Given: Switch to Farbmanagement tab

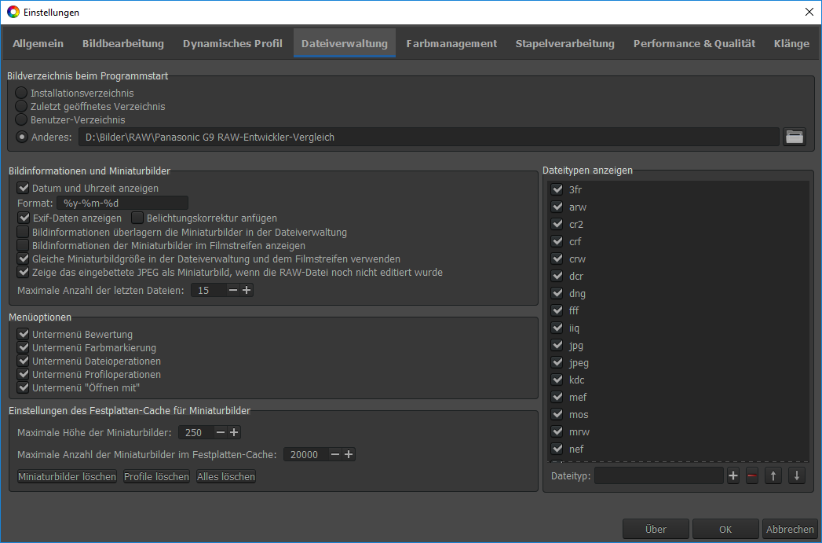Looking at the screenshot, I should (451, 44).
